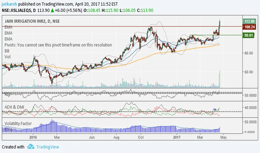Viewport: 260px width, 153px height.
Task: Click the Mar 2016 date axis label
Action: click(57, 137)
